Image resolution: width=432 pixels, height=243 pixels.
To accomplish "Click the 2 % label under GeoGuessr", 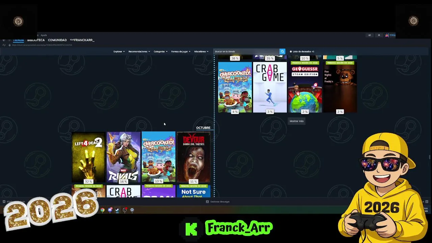I will pos(305,112).
